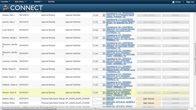
Task: Click Mark Worked in Mathews, Gisele M row
Action: pos(149,85)
